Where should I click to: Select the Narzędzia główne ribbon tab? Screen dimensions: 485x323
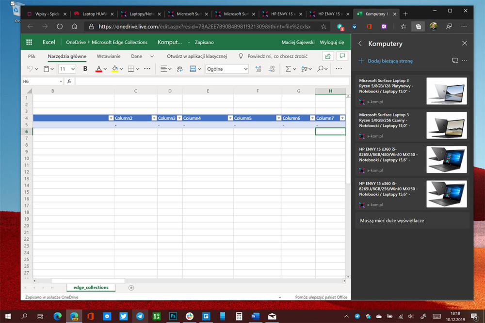tap(67, 56)
